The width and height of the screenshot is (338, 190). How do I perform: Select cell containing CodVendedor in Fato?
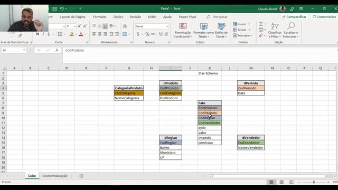tap(210, 123)
